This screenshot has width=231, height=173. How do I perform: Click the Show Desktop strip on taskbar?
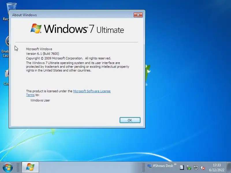point(229,167)
